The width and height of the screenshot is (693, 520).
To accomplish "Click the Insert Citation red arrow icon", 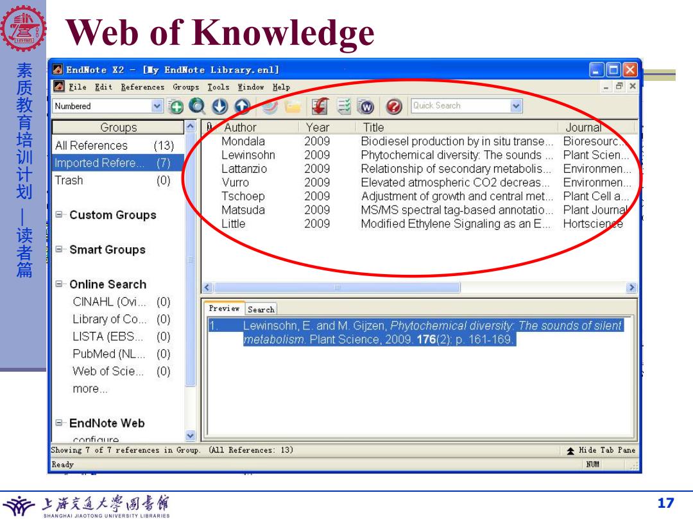I will (320, 106).
